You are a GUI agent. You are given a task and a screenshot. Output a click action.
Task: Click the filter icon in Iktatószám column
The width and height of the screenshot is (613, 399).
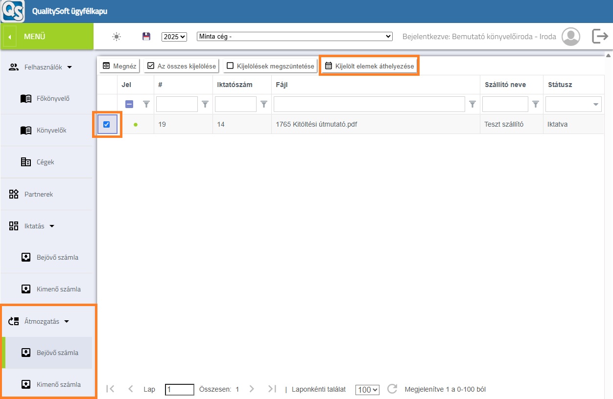tap(264, 104)
